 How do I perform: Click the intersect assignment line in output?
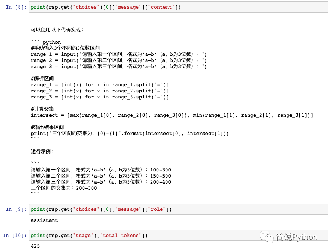(x=172, y=115)
